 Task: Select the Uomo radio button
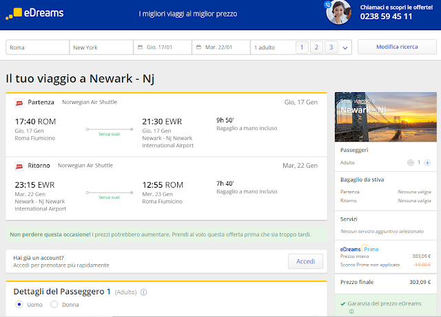(19, 305)
